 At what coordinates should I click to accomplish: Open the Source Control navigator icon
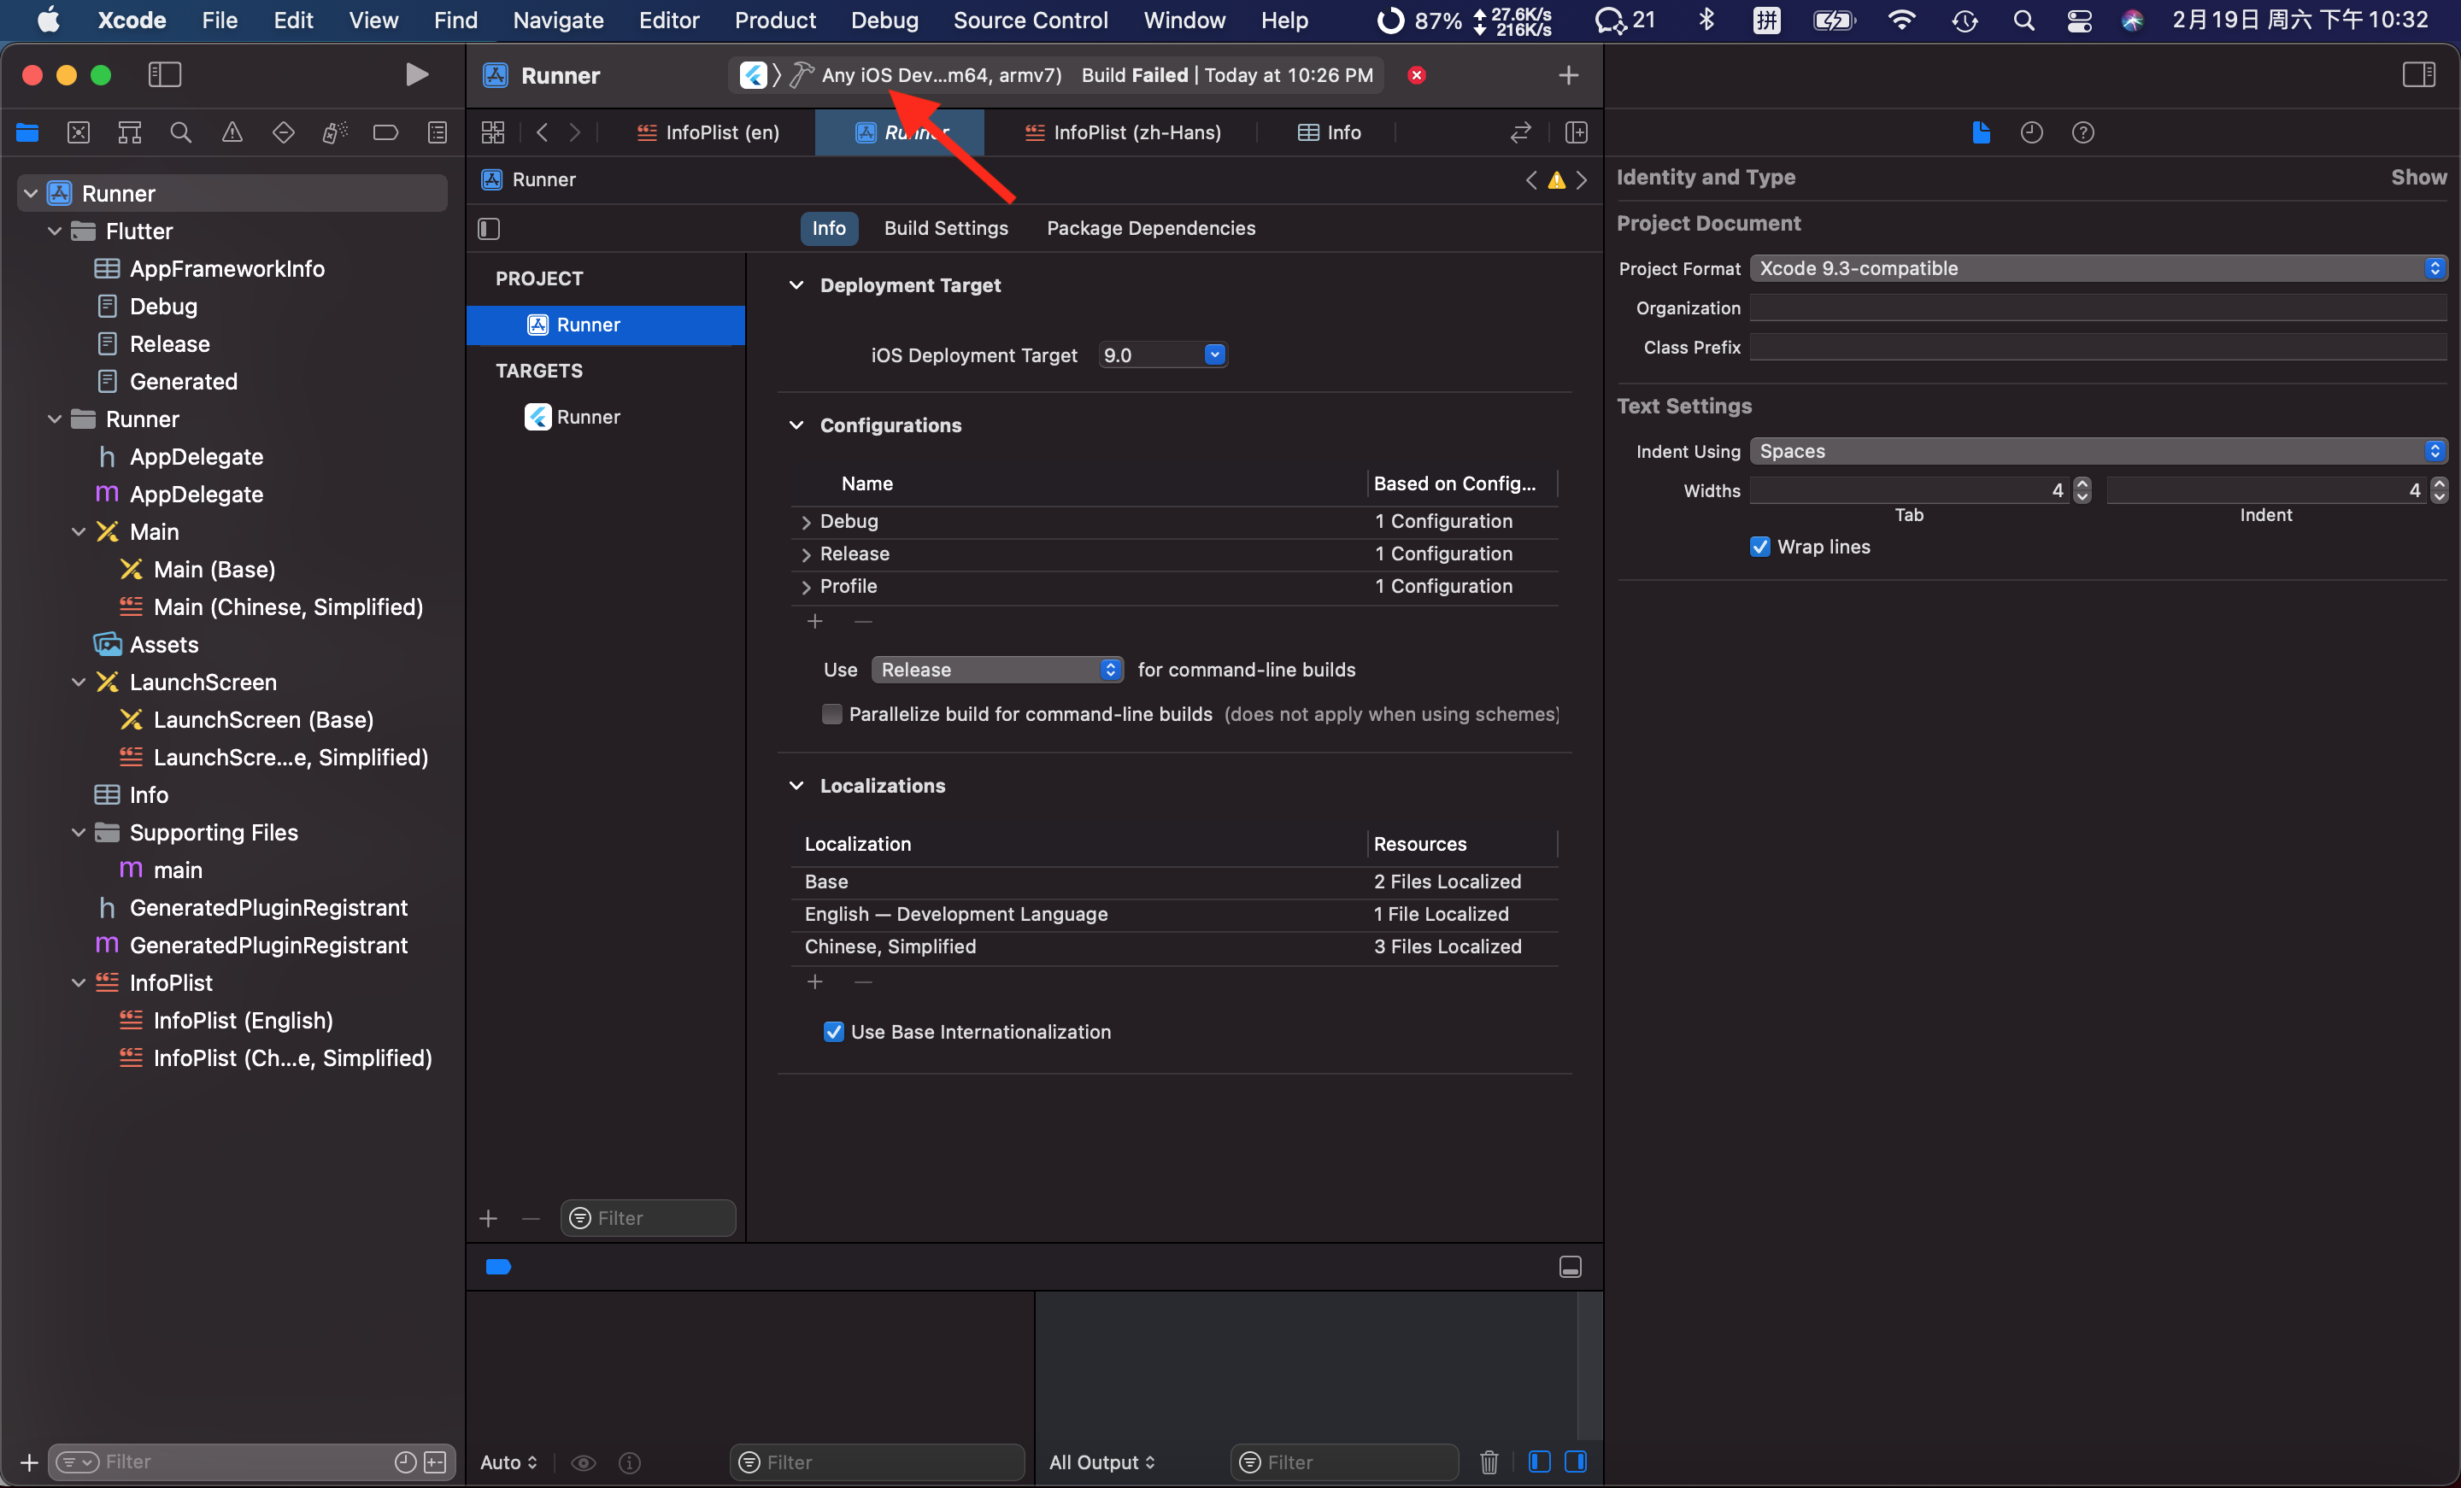(x=78, y=132)
